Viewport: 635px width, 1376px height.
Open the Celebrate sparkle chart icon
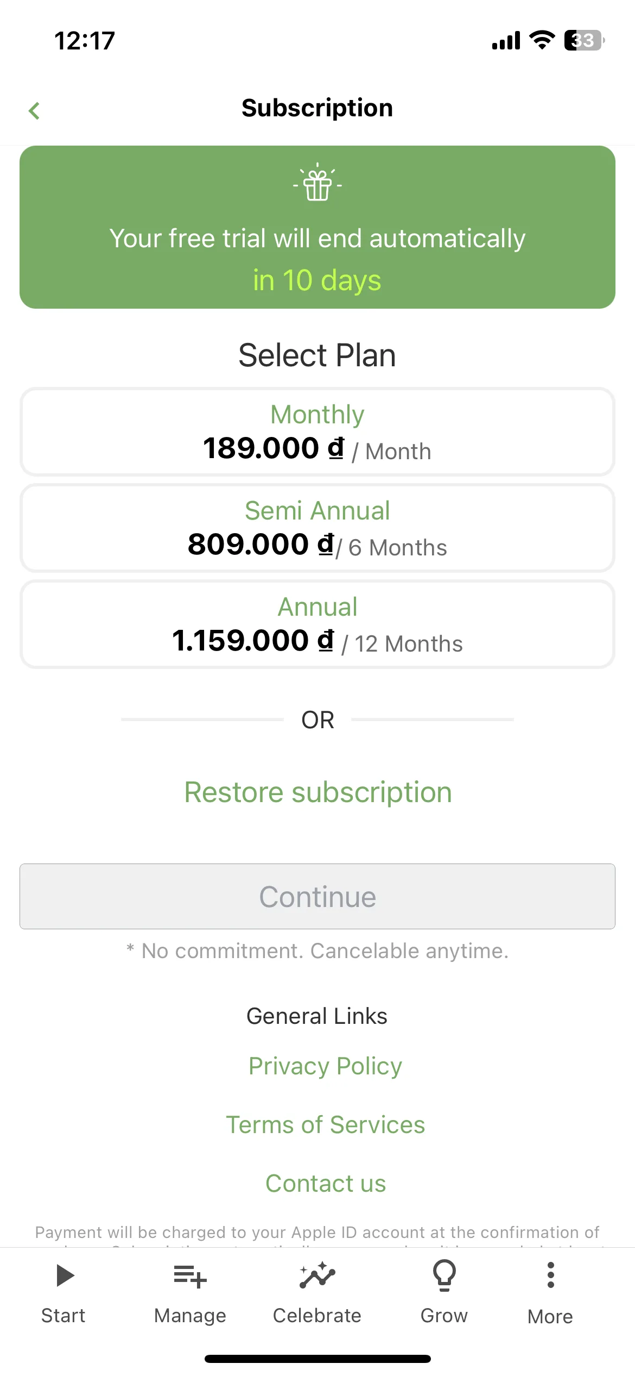click(x=317, y=1275)
